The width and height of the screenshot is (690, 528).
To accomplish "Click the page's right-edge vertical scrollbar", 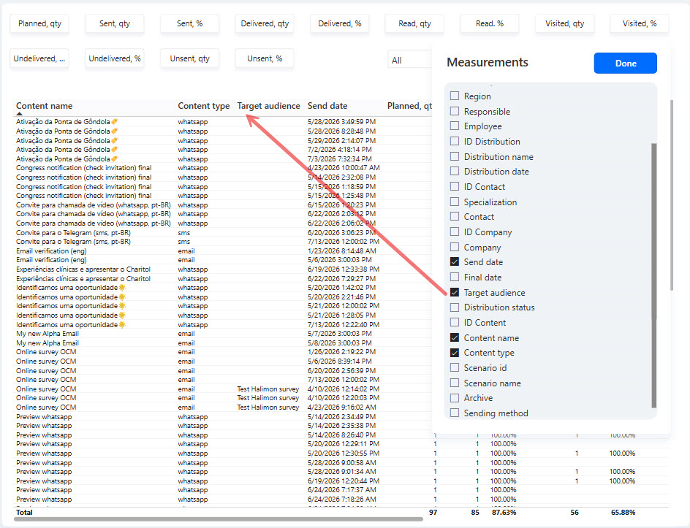I will click(x=672, y=195).
